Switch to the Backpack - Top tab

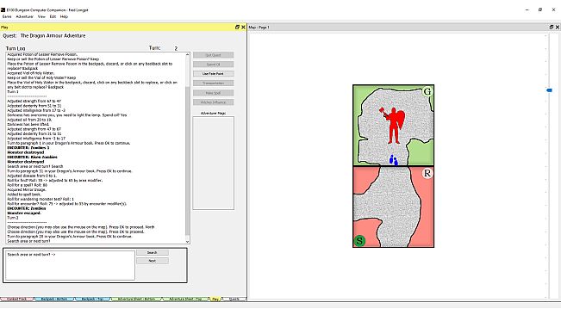click(92, 299)
